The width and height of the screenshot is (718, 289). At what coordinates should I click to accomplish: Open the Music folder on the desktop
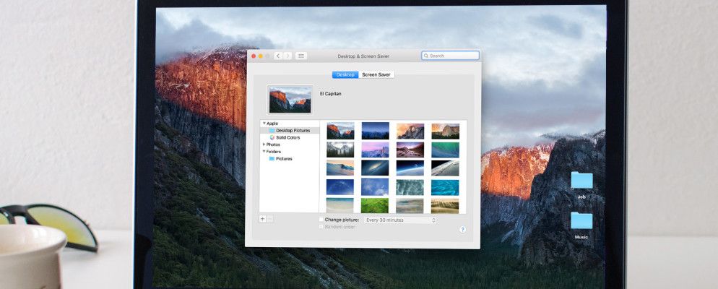tap(581, 225)
